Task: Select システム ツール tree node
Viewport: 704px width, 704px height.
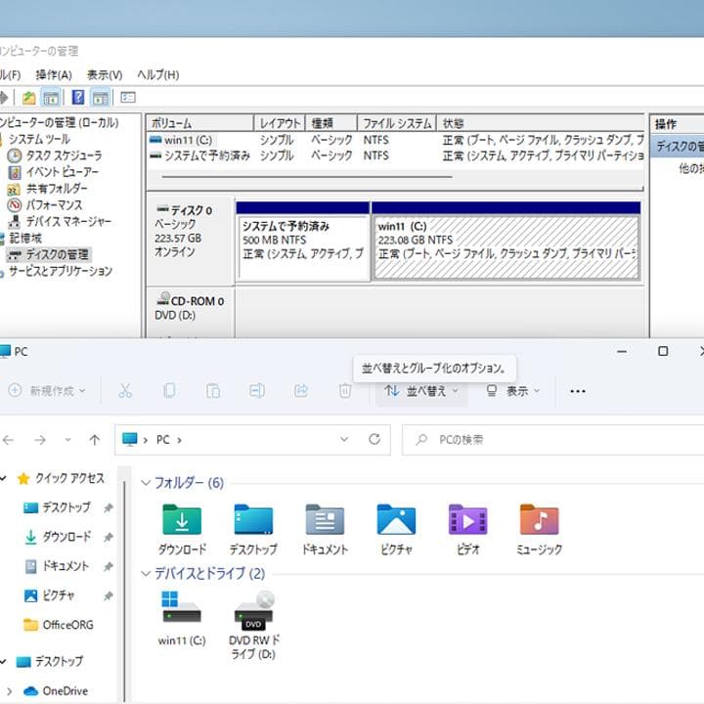Action: coord(39,139)
